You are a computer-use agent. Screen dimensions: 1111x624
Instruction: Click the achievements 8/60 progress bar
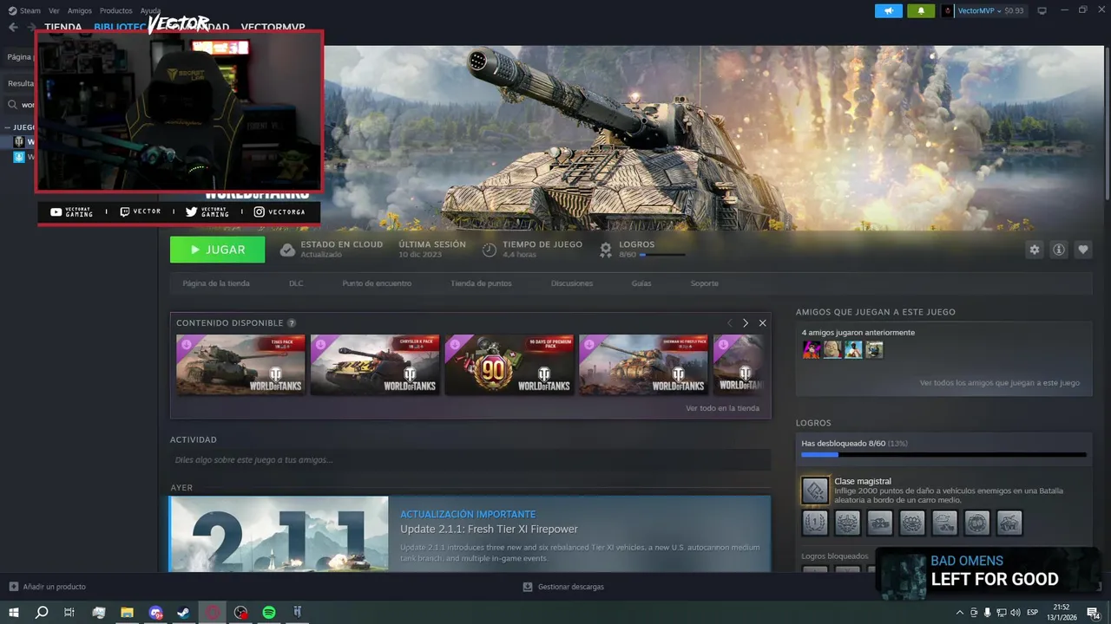click(943, 454)
